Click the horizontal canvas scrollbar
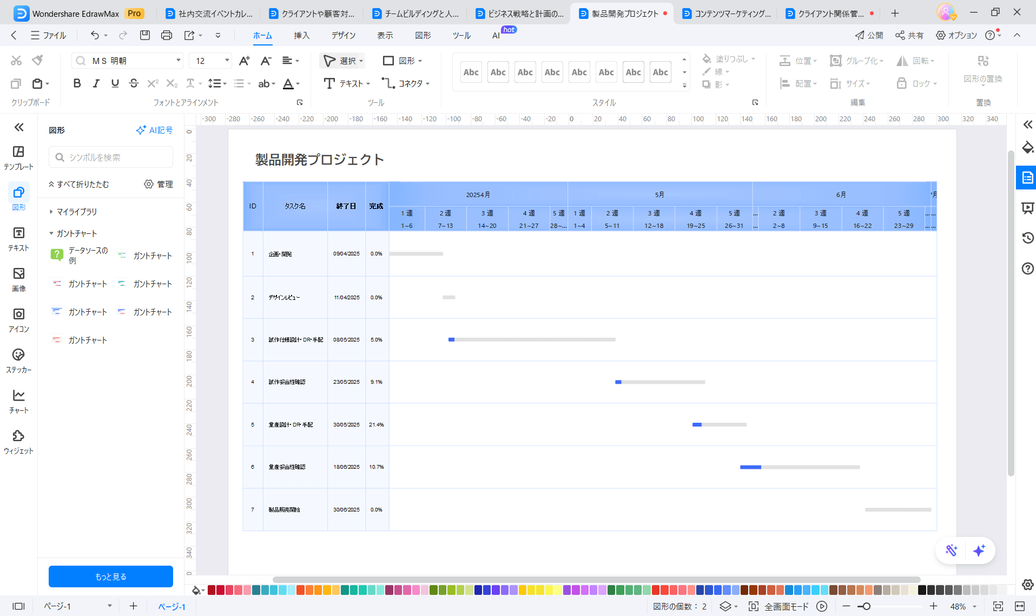Screen dimensions: 1036x616 (x=596, y=580)
